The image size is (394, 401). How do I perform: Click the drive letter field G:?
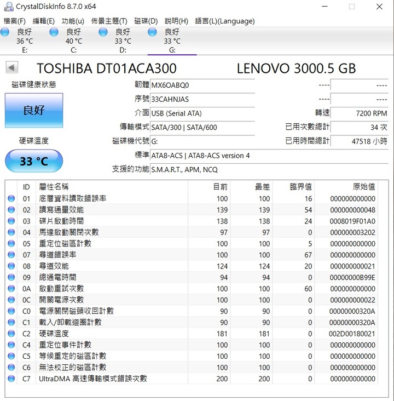[x=202, y=141]
